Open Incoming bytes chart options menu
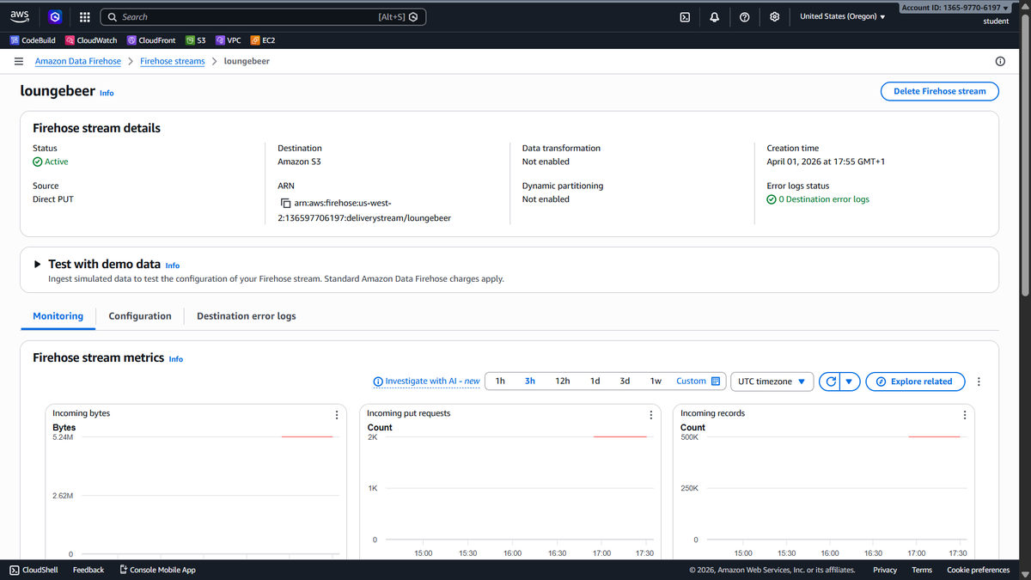1031x580 pixels. (336, 414)
